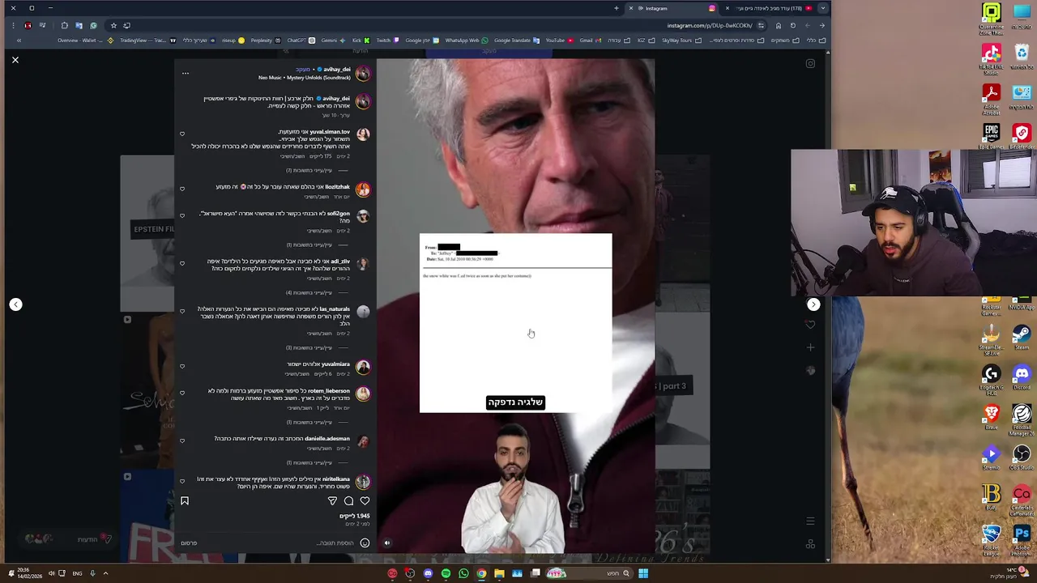Open WhatsApp from the taskbar
This screenshot has width=1037, height=583.
(463, 573)
